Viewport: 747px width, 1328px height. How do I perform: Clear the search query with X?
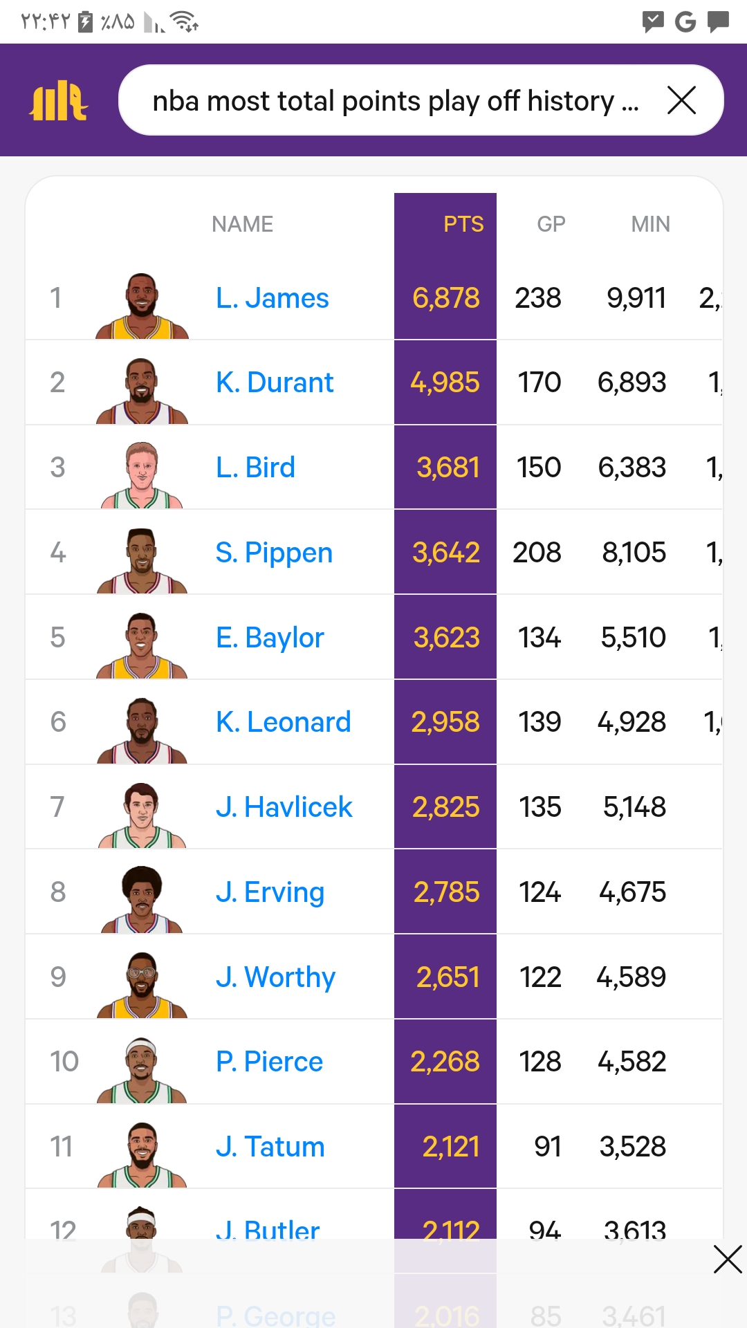tap(681, 101)
